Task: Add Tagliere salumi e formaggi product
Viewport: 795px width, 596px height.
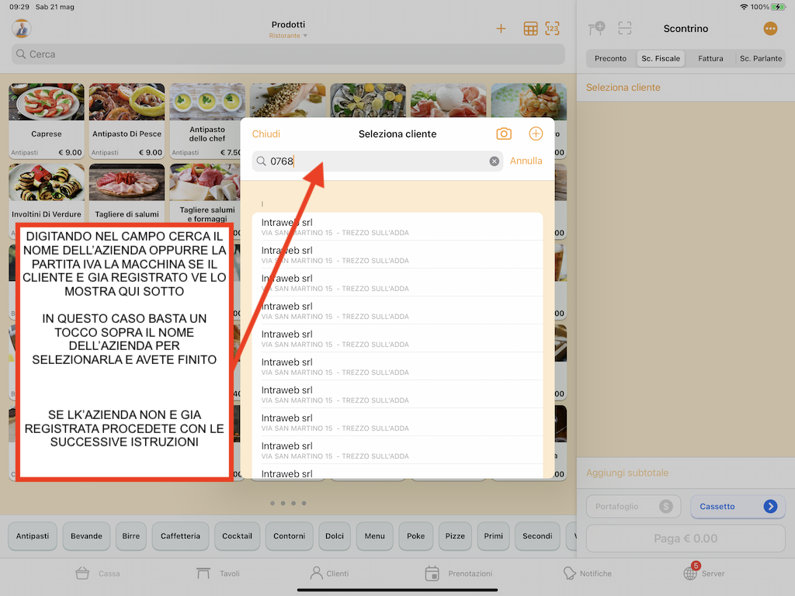Action: point(205,192)
